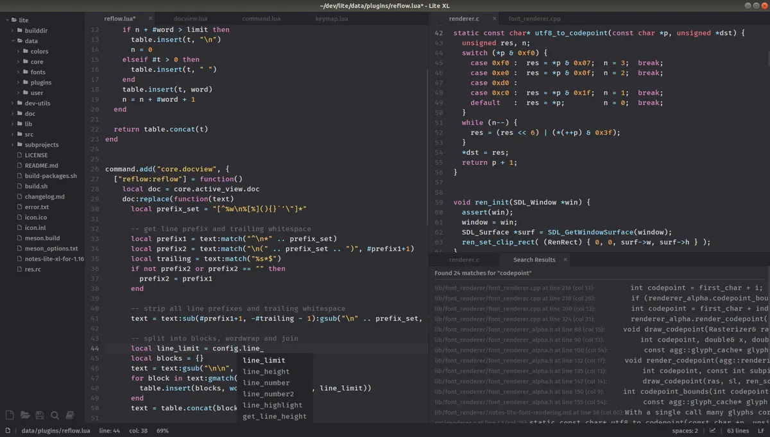Close the Search Results tab
Screen dimensions: 770x437
tap(565, 260)
